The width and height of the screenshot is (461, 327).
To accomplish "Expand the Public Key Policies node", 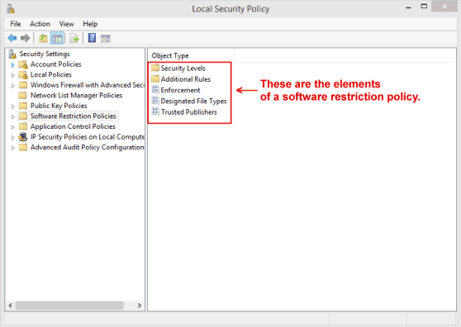I will click(x=12, y=107).
